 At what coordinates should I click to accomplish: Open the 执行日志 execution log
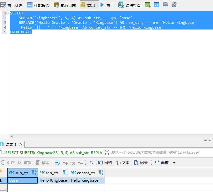pos(65,5)
